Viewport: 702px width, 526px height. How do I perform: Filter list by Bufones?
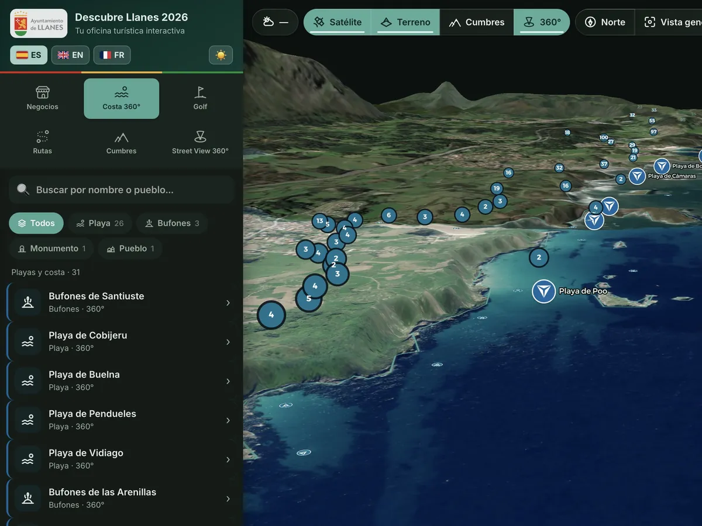(172, 223)
